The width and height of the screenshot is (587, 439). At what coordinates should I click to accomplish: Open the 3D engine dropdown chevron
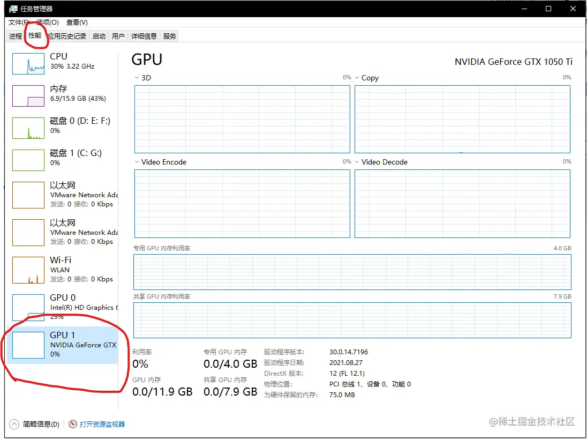137,78
